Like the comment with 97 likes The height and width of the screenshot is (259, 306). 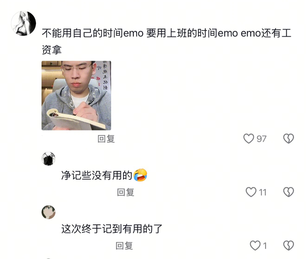coord(248,138)
